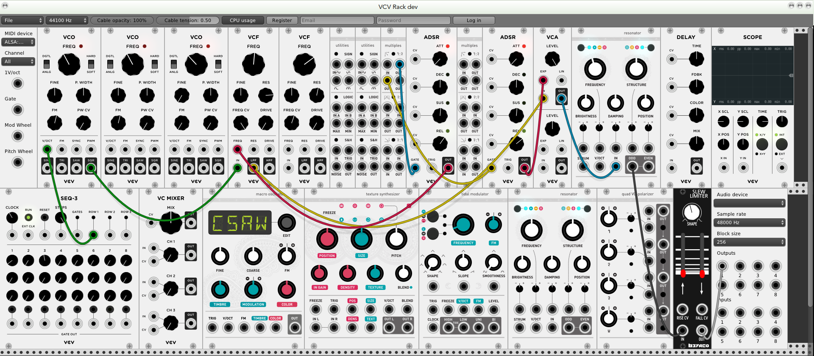Adjust the macro oscillator red COLOR knob
This screenshot has height=356, width=814.
(x=287, y=289)
